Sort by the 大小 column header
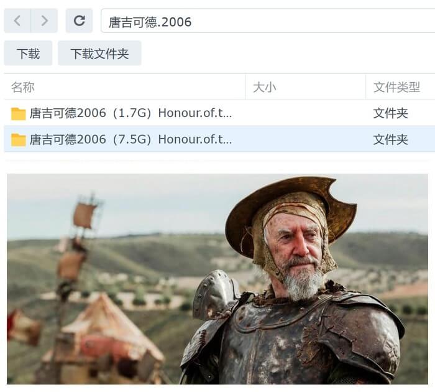Screen dimensions: 435x392 306,87
